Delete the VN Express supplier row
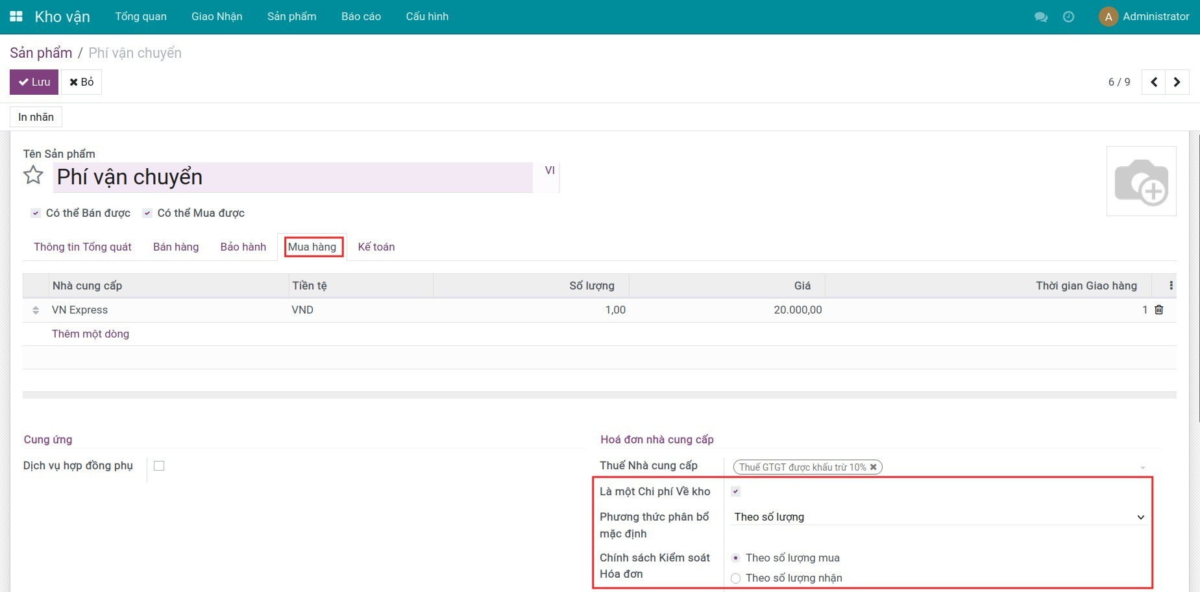 coord(1158,310)
